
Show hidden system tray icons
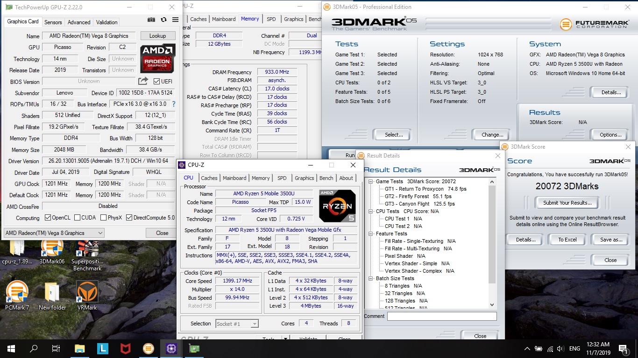pyautogui.click(x=527, y=348)
